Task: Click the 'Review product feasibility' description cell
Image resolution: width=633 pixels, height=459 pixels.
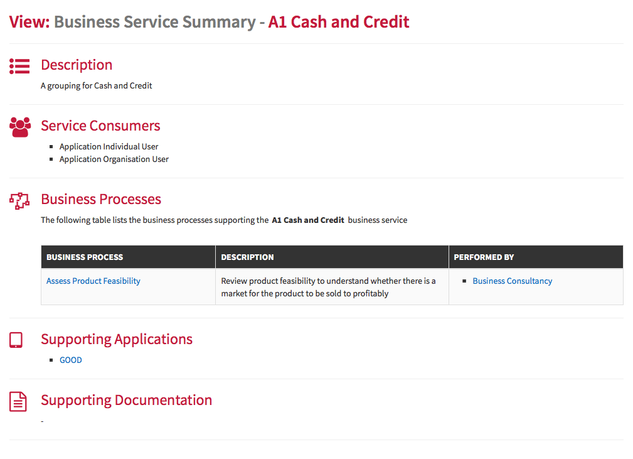Action: [332, 287]
